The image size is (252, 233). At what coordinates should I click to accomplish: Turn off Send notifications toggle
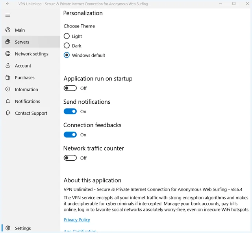(x=70, y=111)
